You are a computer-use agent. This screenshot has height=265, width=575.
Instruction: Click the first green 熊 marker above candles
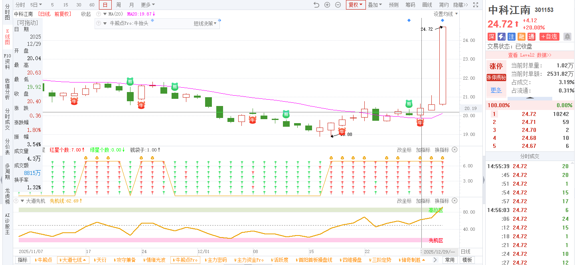(x=130, y=81)
